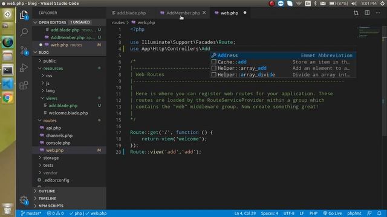Change PHP language mode in status bar

coord(313,213)
